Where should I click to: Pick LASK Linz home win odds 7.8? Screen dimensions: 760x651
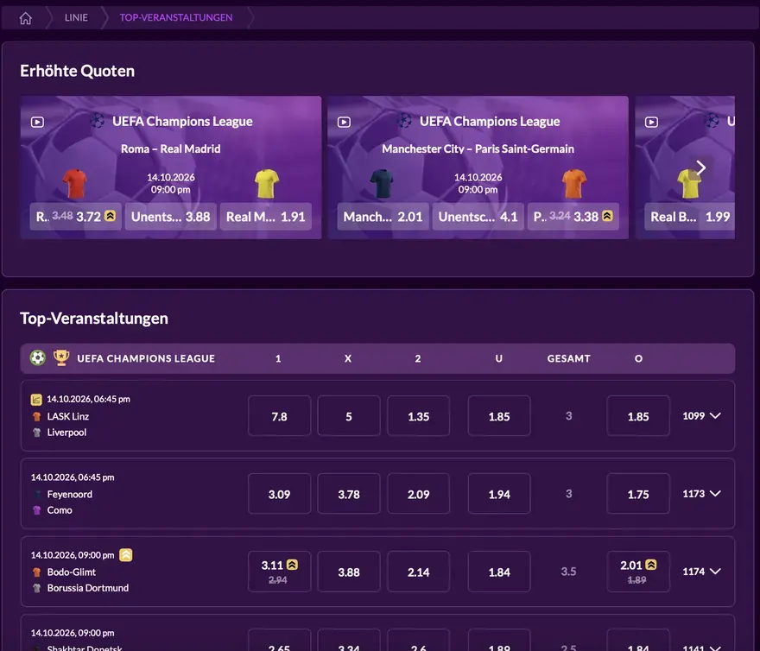pyautogui.click(x=279, y=416)
